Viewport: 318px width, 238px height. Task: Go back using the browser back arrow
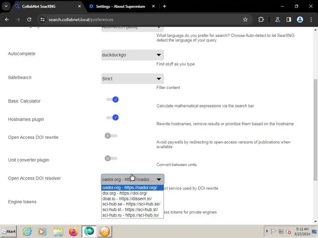coord(7,20)
